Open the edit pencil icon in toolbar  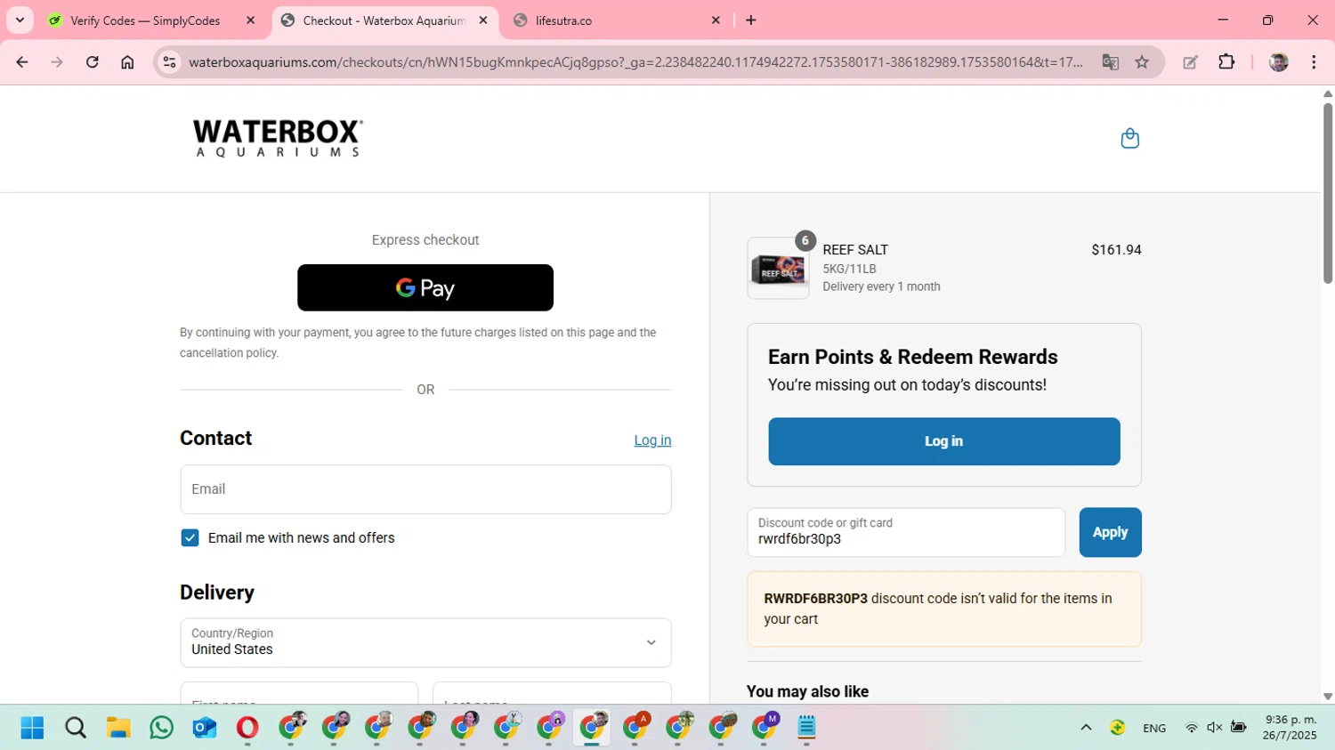(1190, 62)
